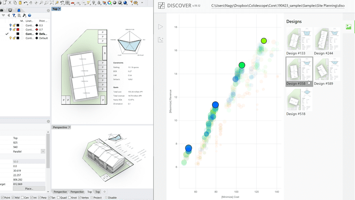Enable the Cen osnap checkbox

tap(22, 197)
